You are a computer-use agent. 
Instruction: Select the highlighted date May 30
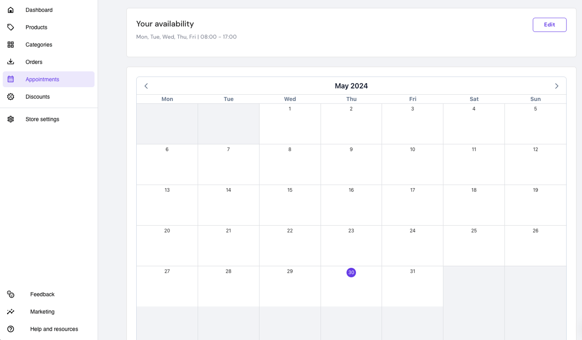click(x=351, y=272)
